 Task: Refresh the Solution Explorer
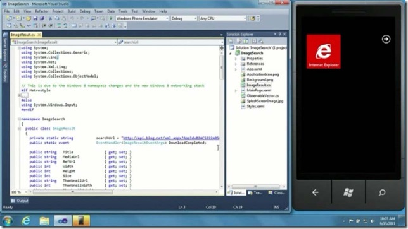(x=246, y=41)
